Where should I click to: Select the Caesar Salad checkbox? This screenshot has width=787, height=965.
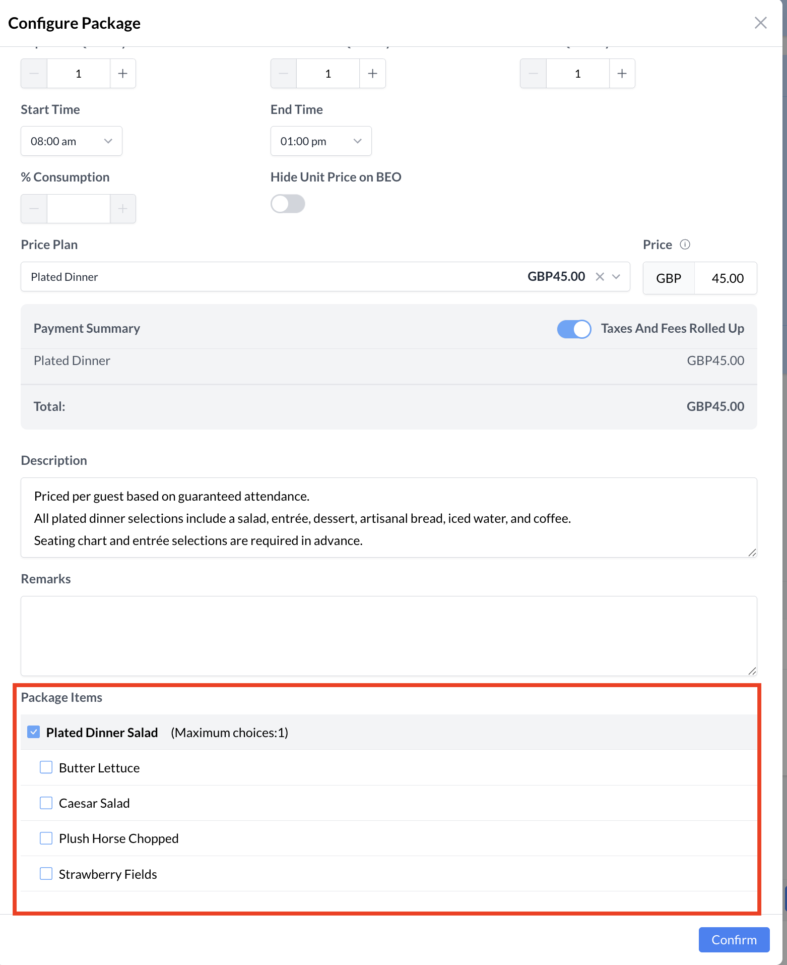pos(46,803)
